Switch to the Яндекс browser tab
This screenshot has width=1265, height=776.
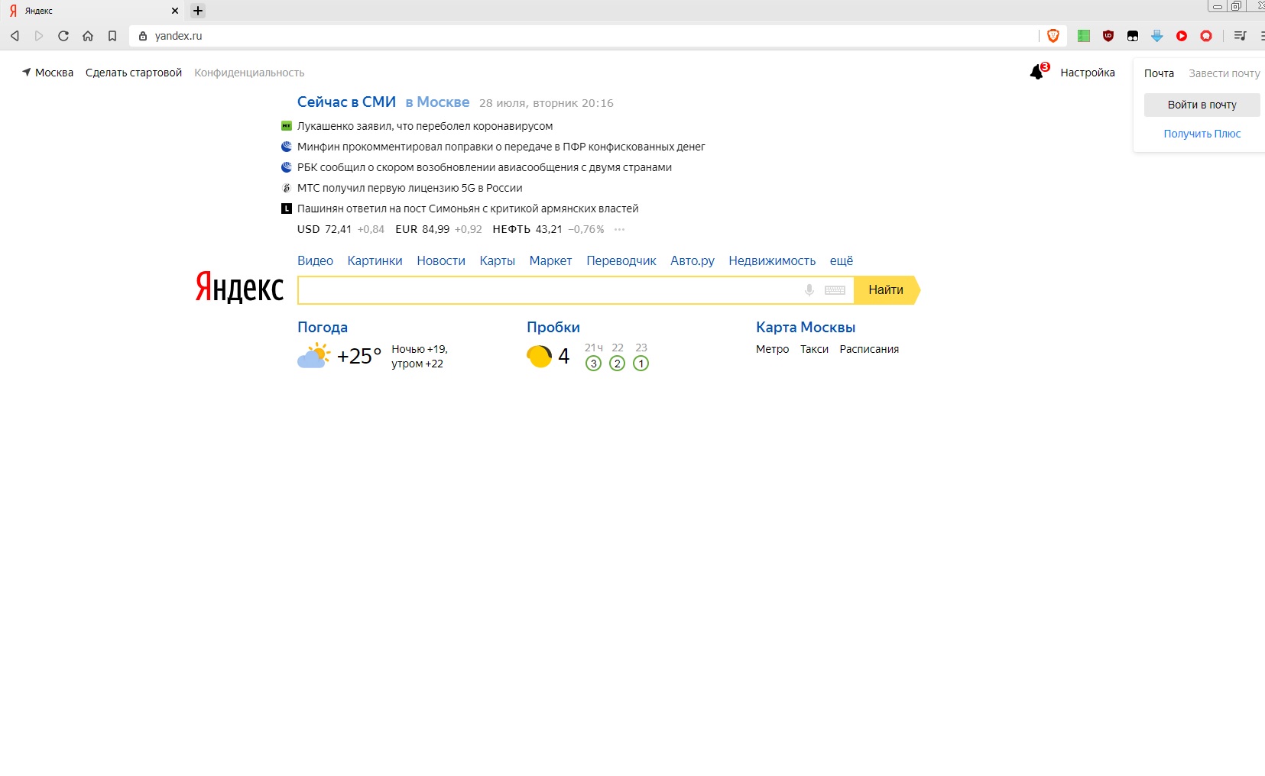click(92, 11)
